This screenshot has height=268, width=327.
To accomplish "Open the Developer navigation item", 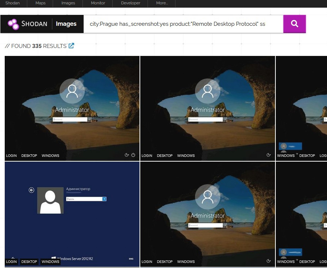I will (130, 3).
